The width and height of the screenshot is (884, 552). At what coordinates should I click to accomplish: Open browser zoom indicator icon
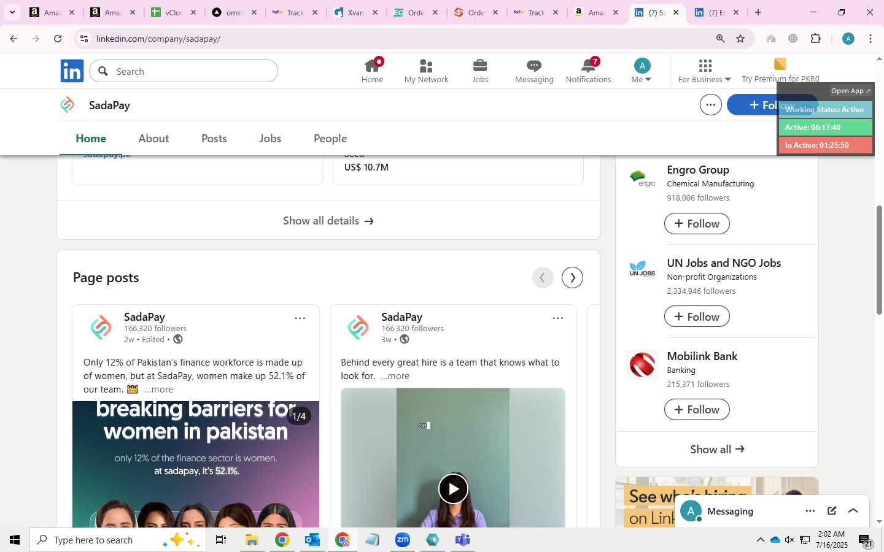coord(720,39)
